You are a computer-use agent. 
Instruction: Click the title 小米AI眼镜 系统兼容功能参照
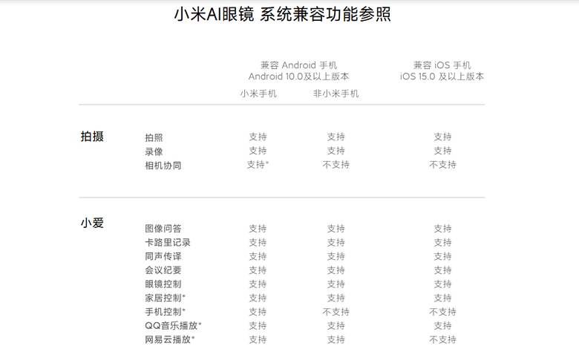[x=283, y=15]
